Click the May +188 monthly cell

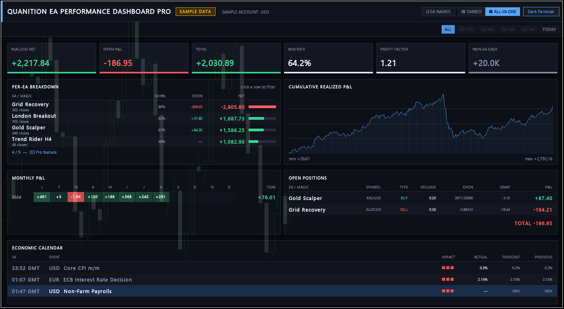[110, 197]
